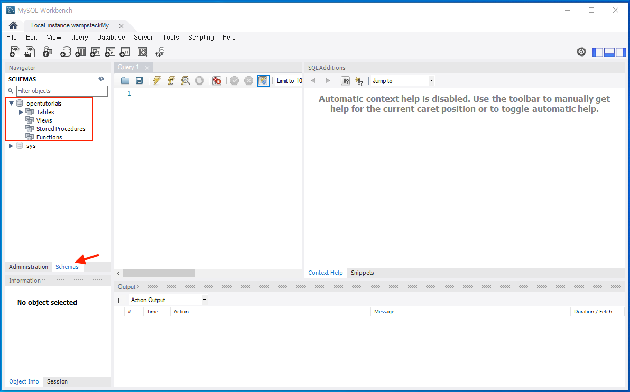Open script file folder in Query toolbar
630x392 pixels.
tap(125, 81)
